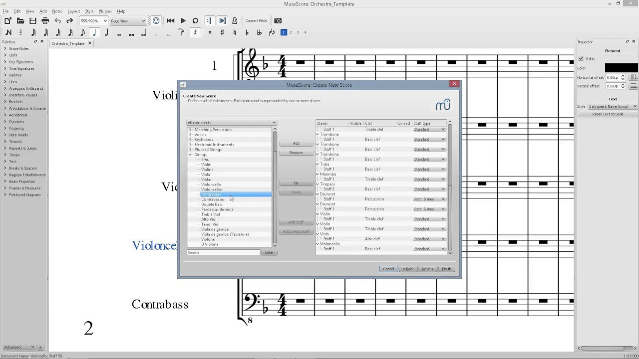Rewind playback to start
The height and width of the screenshot is (359, 639).
coord(171,21)
